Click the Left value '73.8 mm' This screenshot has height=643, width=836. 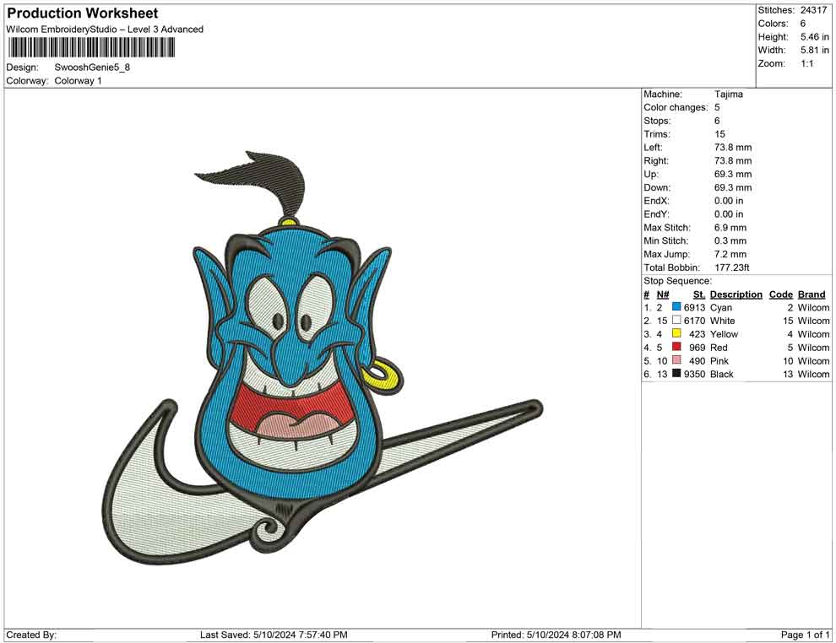tap(733, 148)
